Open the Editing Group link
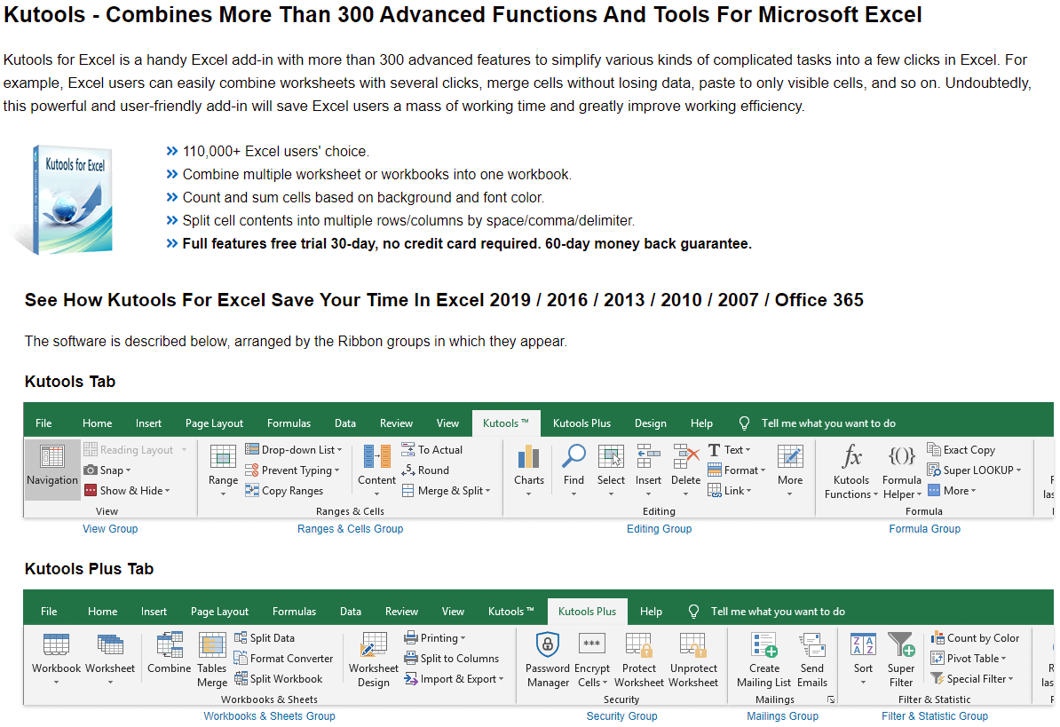Viewport: 1060px width, 727px height. point(659,529)
